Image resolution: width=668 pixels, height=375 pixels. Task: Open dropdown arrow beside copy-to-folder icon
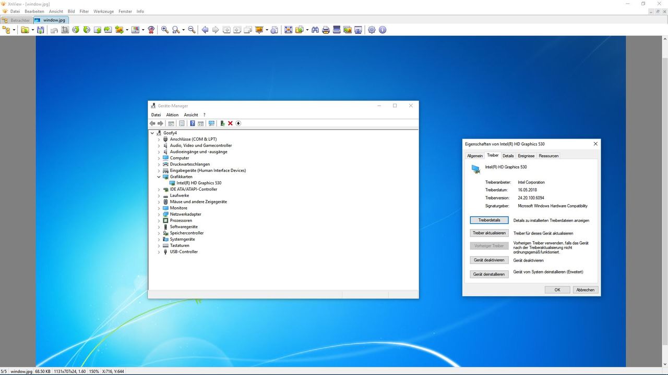307,30
